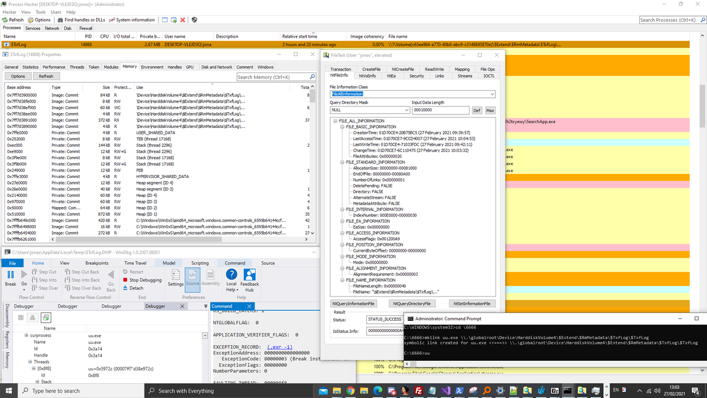Viewport: 707px width, 398px height.
Task: Click the Go play icon in WinDbg
Action: 25,274
